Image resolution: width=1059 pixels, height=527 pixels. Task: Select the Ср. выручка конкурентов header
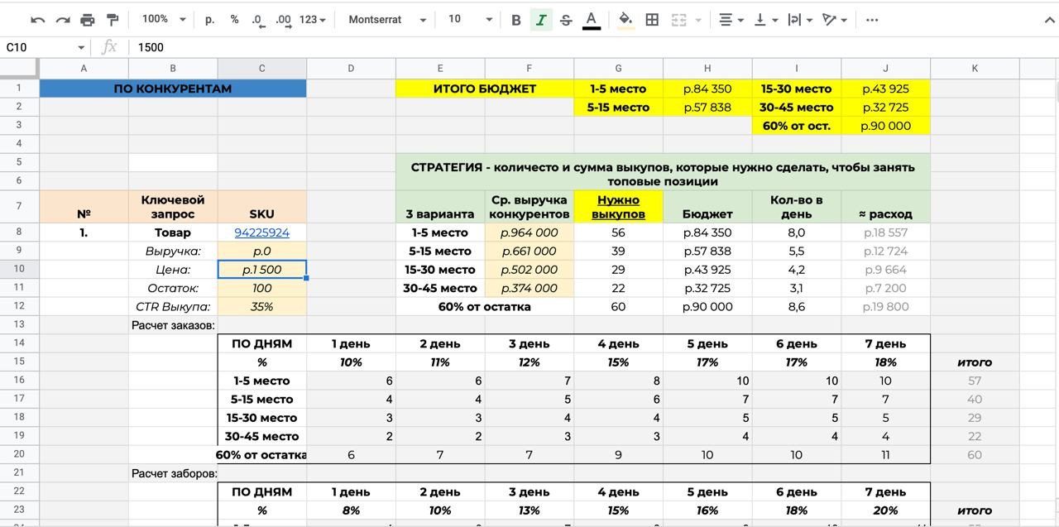pyautogui.click(x=529, y=207)
